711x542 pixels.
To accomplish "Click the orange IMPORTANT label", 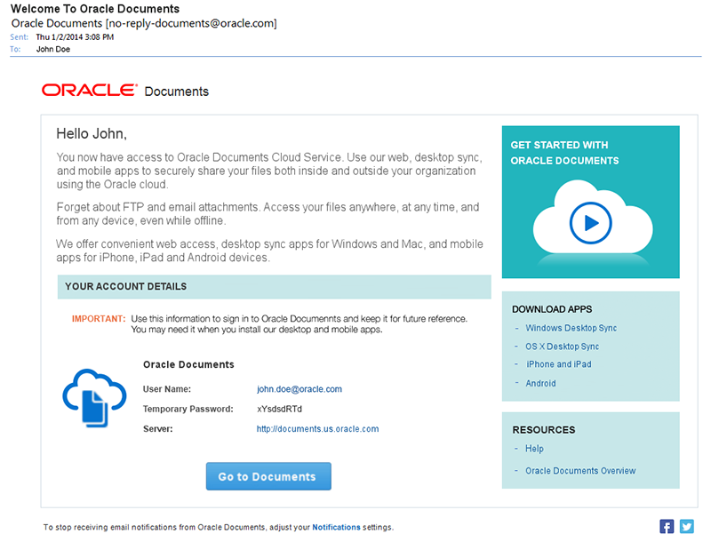I will point(99,319).
